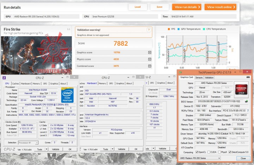This screenshot has width=254, height=165.
Task: Expand the Physics score details
Action: click(150, 59)
